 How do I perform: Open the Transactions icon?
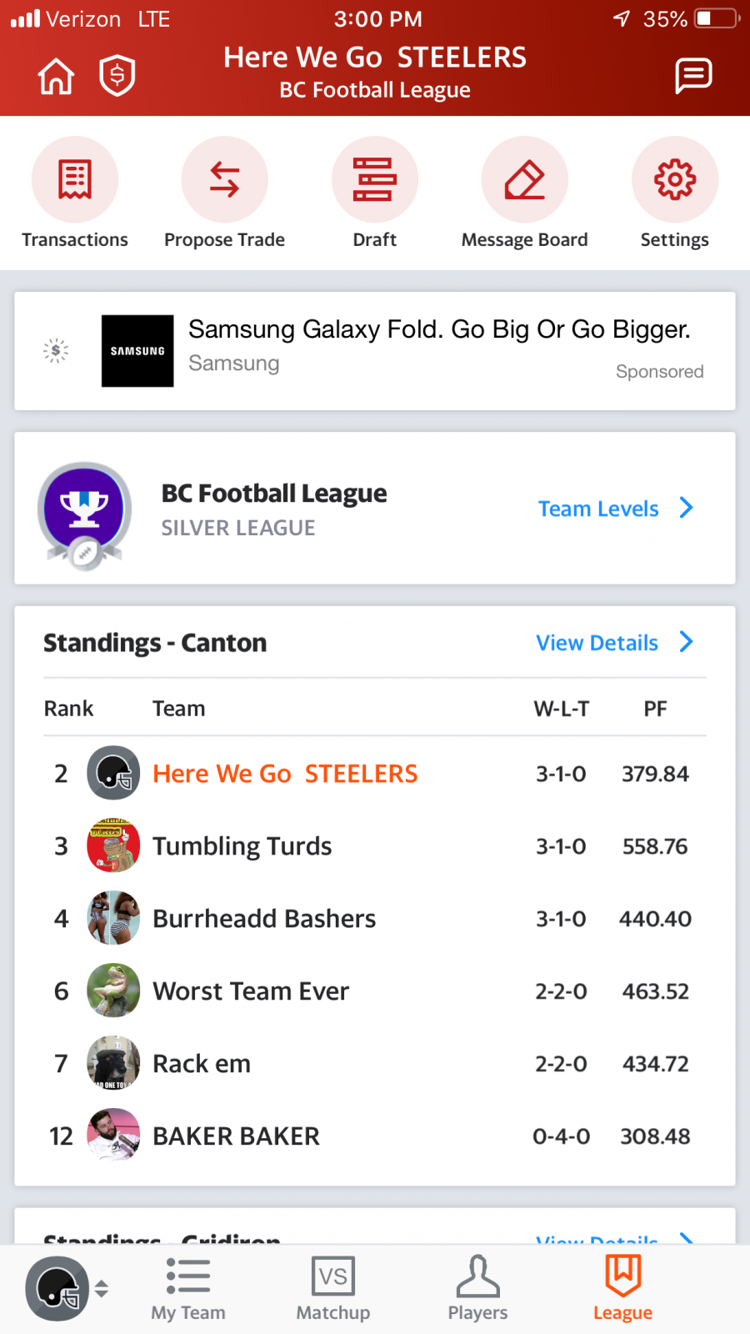coord(75,179)
